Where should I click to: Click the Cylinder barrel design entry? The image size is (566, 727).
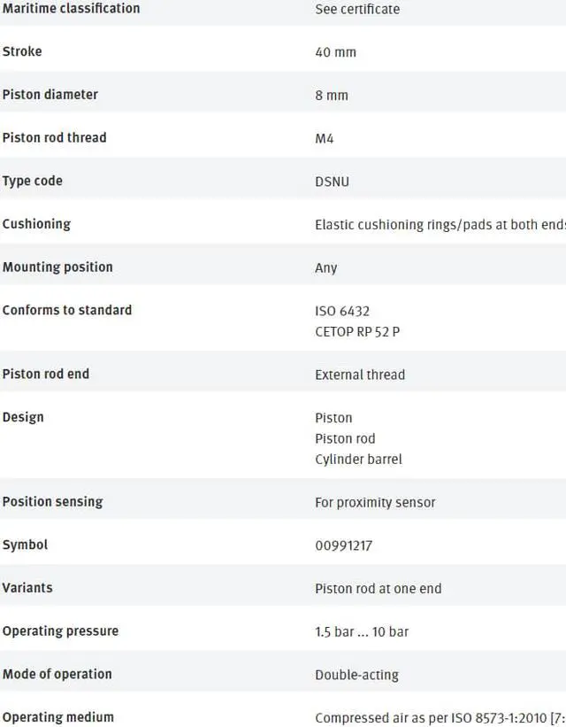click(358, 459)
